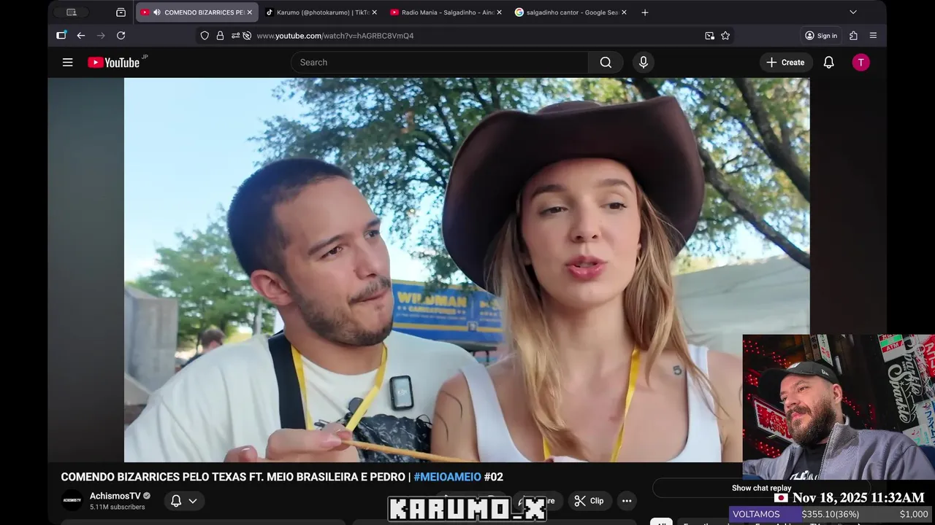Open tracking protection shield icon
This screenshot has height=525, width=935.
[205, 36]
